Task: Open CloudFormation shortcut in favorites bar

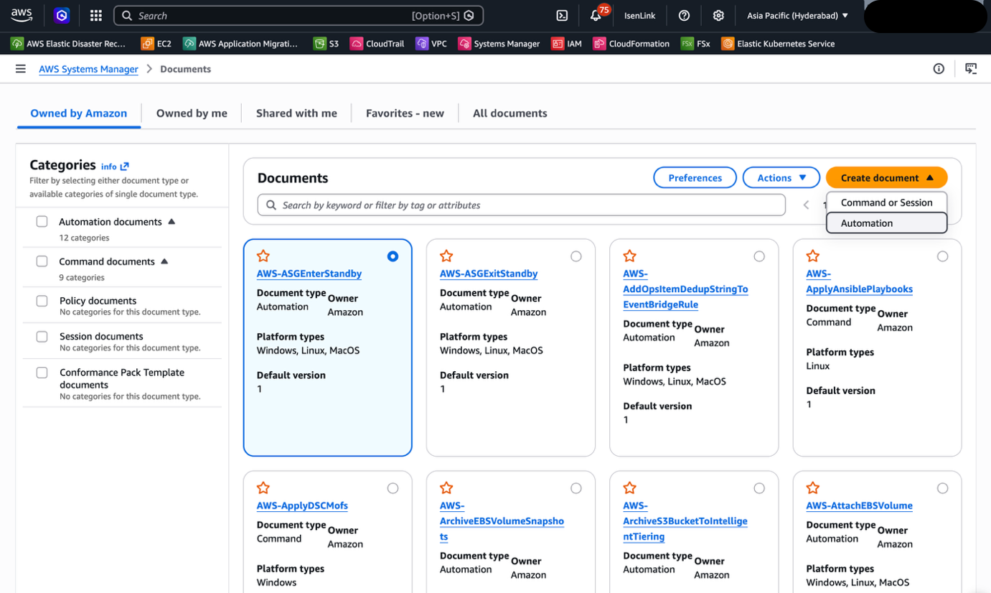Action: click(x=631, y=44)
